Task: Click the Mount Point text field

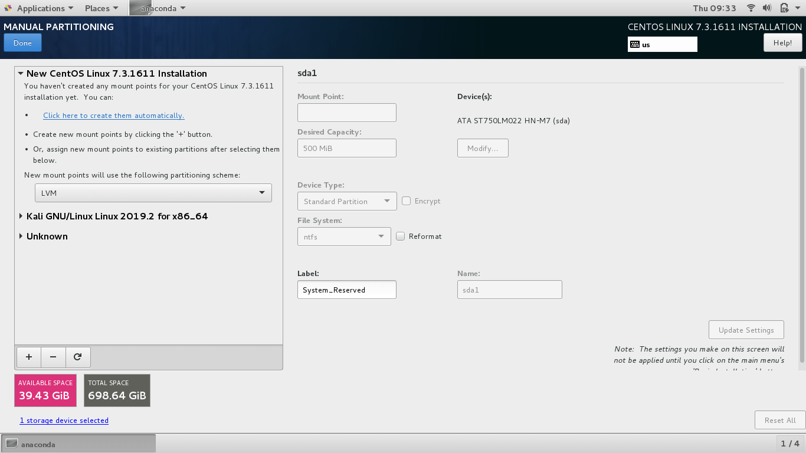Action: click(347, 113)
